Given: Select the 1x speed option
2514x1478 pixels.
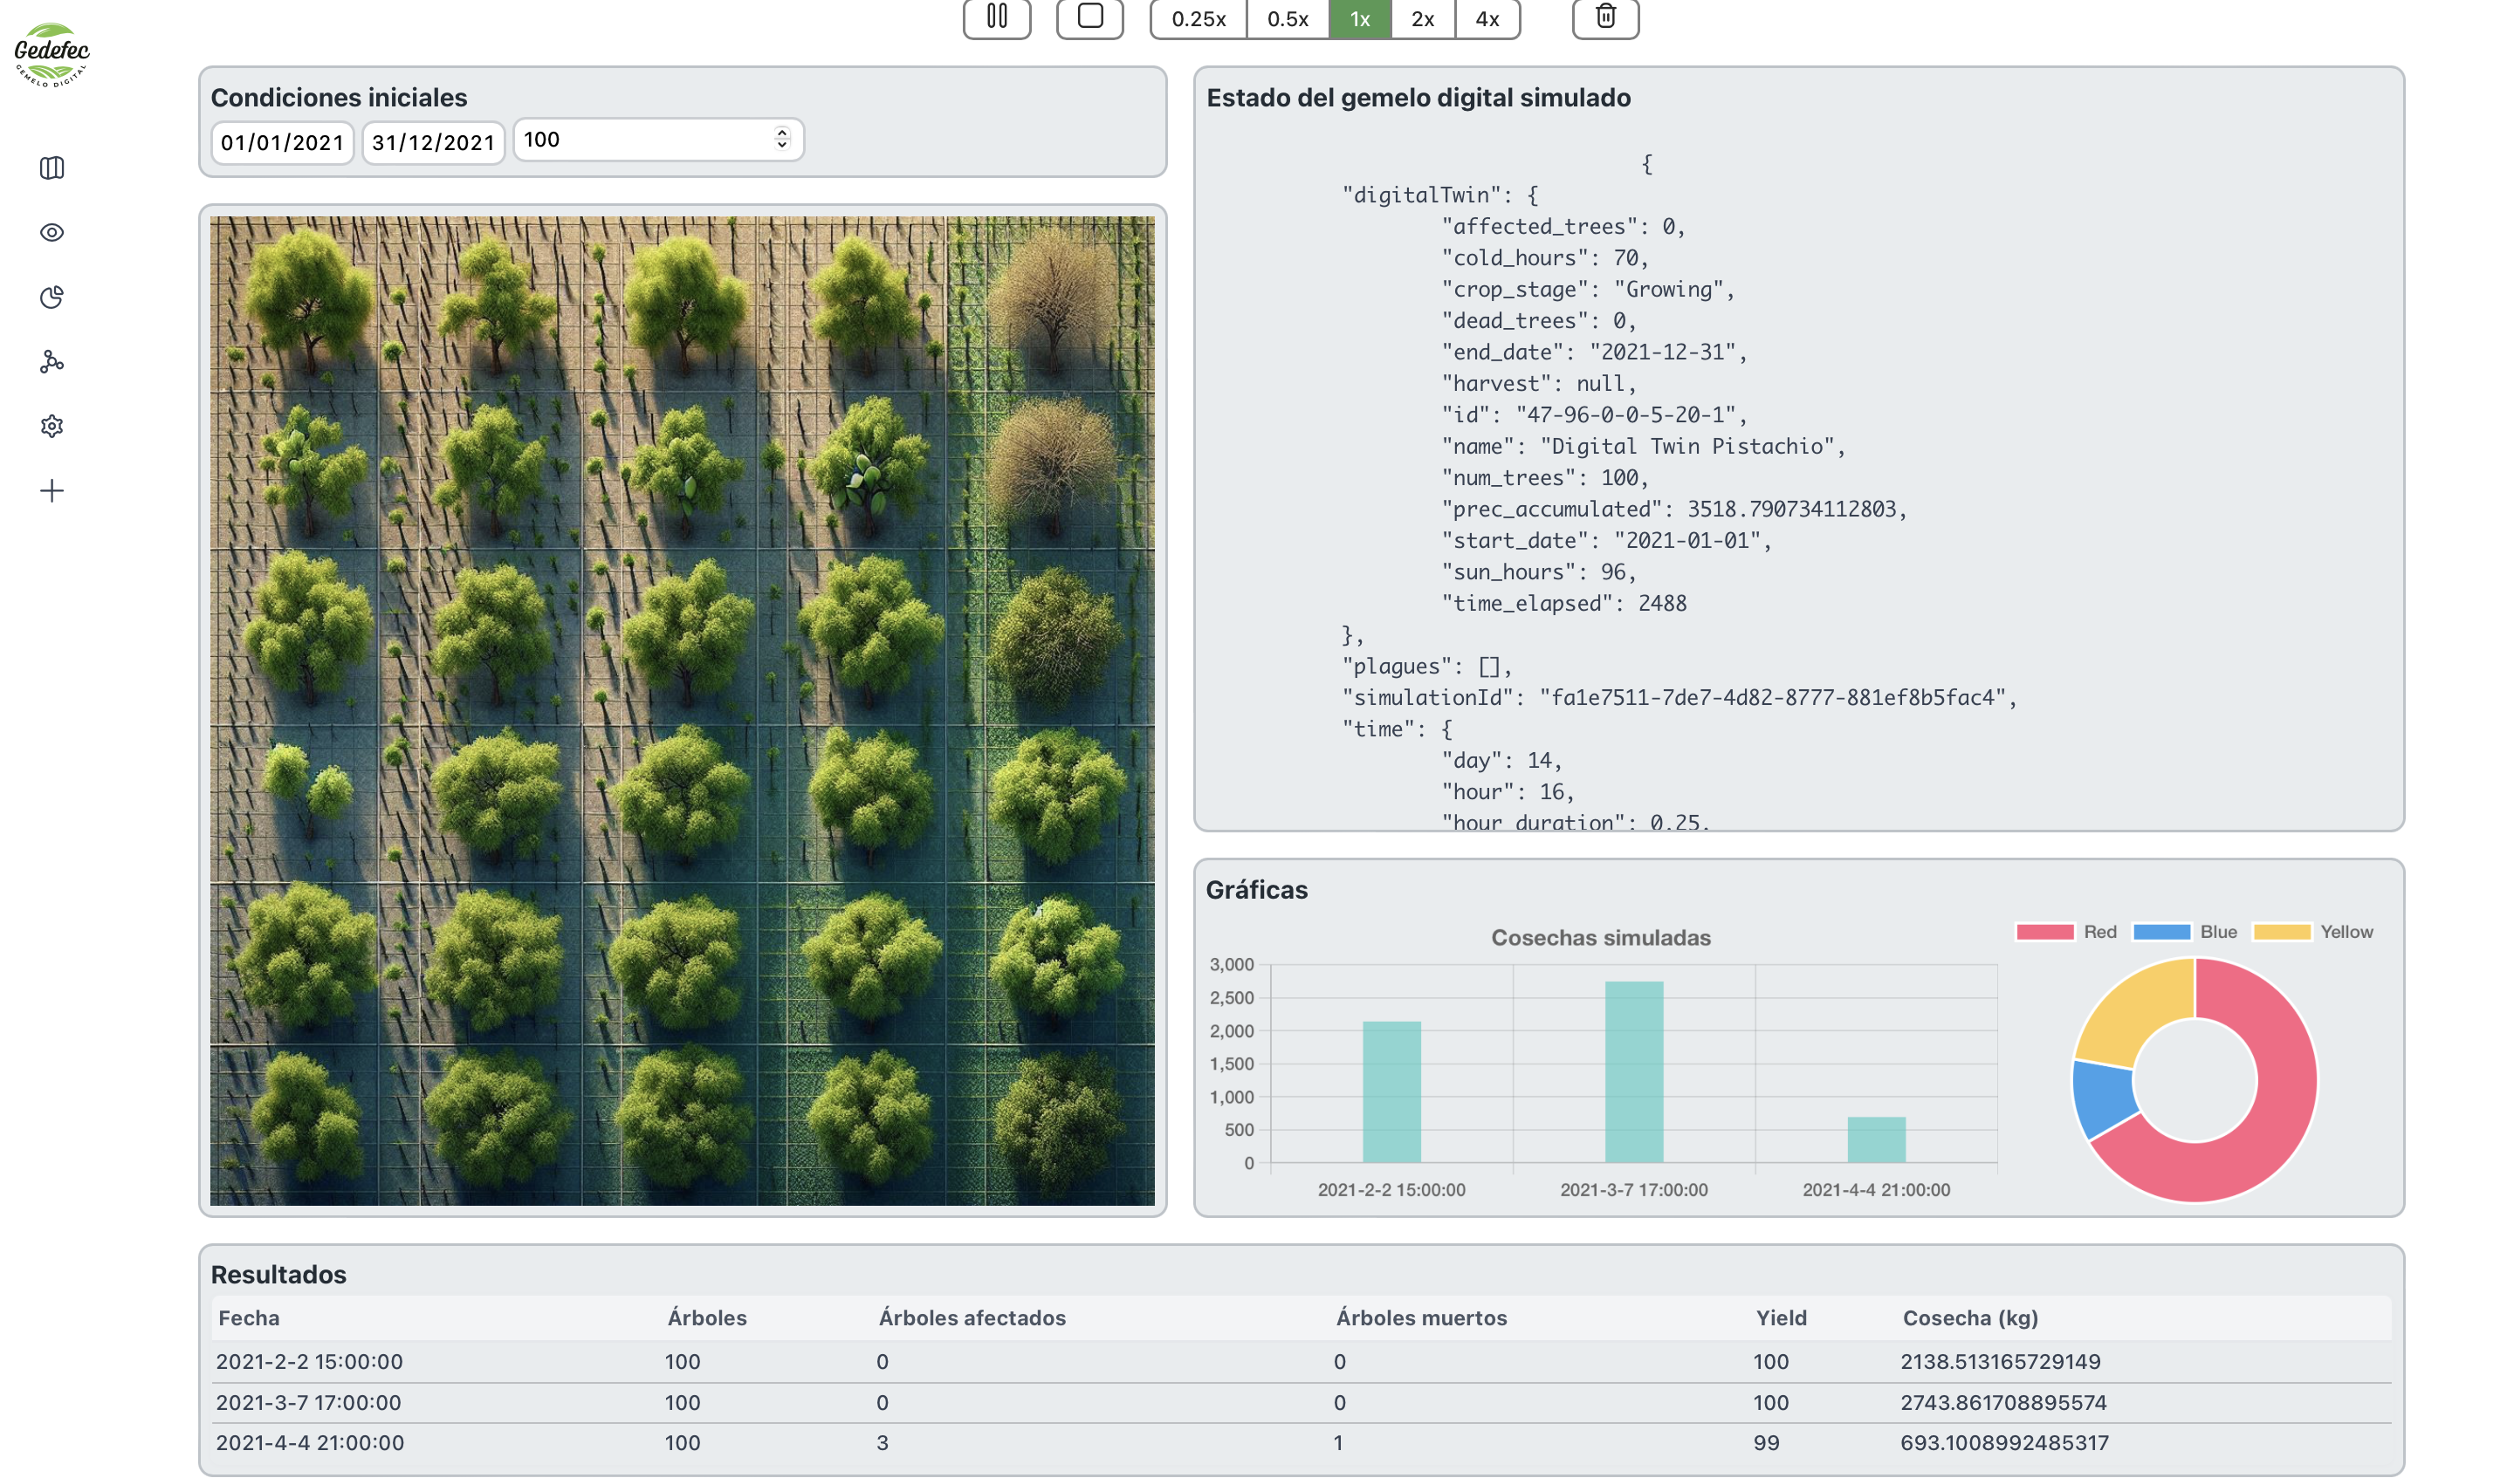Looking at the screenshot, I should click(x=1359, y=19).
